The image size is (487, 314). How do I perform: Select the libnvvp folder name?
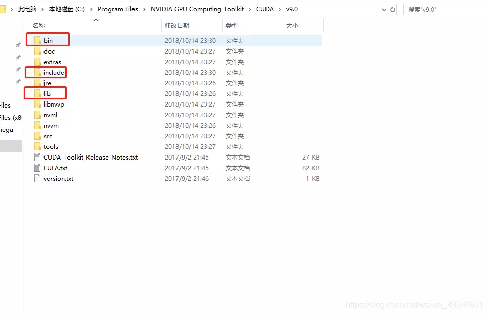point(54,104)
